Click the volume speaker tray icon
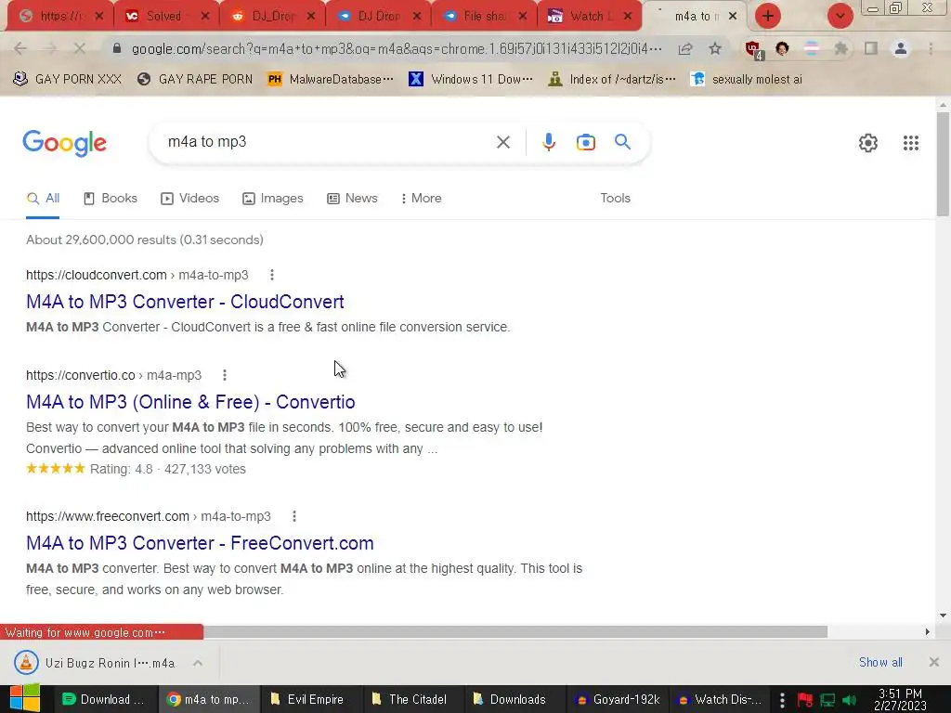 click(x=849, y=700)
